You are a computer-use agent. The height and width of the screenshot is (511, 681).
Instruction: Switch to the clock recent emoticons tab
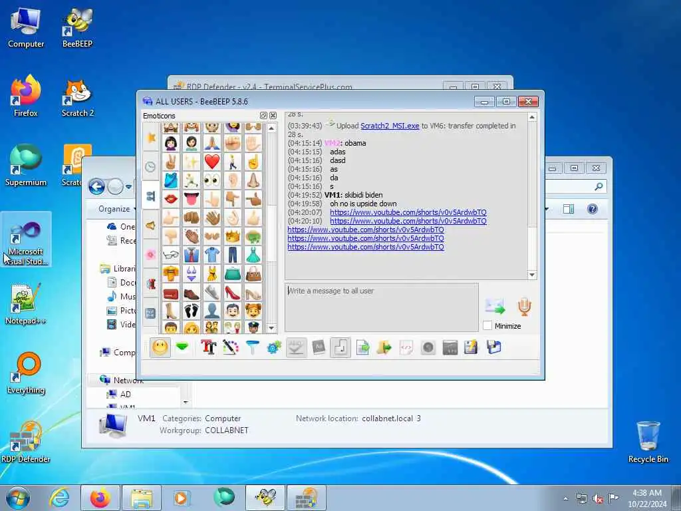point(151,167)
